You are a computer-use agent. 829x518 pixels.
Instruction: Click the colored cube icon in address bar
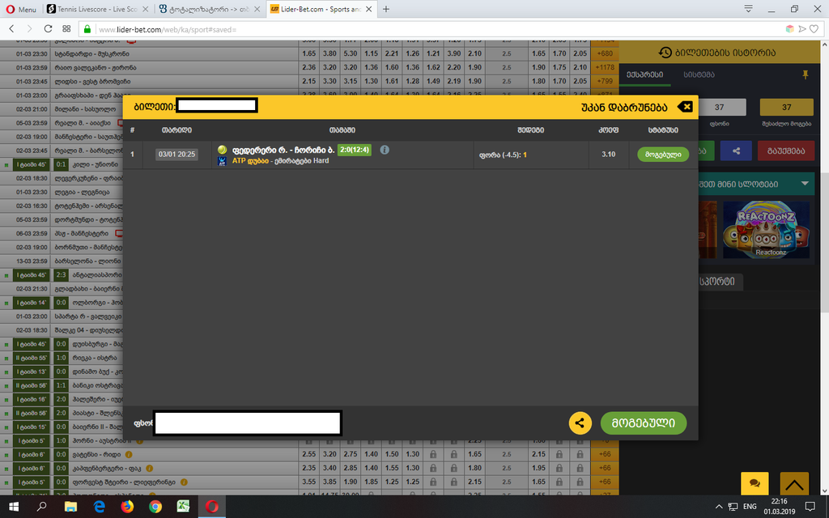[790, 29]
